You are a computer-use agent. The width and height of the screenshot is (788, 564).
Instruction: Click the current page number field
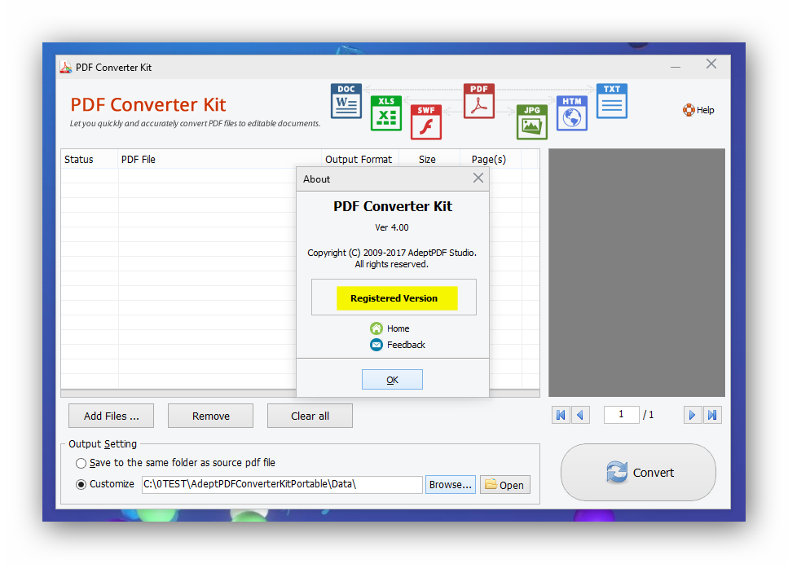(x=622, y=415)
